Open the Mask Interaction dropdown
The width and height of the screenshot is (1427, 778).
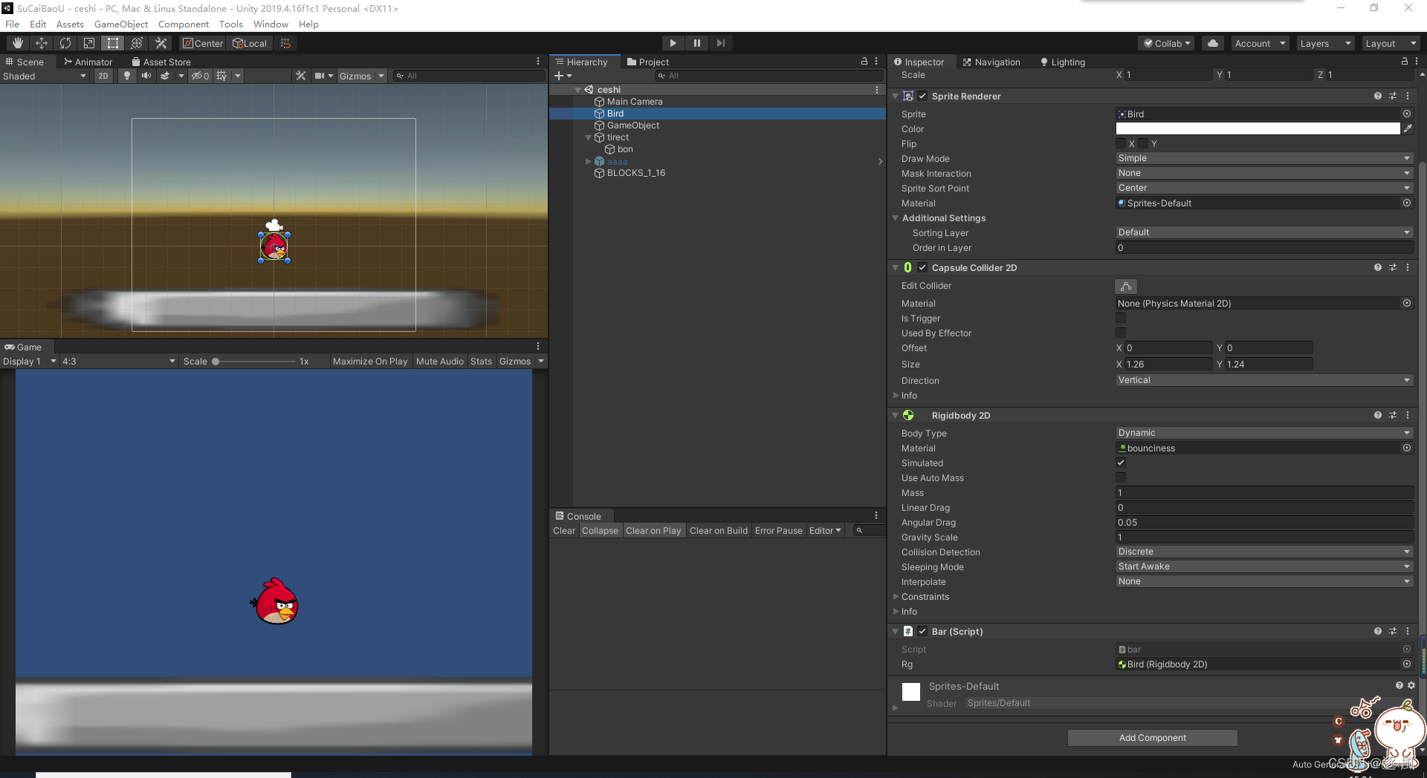coord(1263,173)
